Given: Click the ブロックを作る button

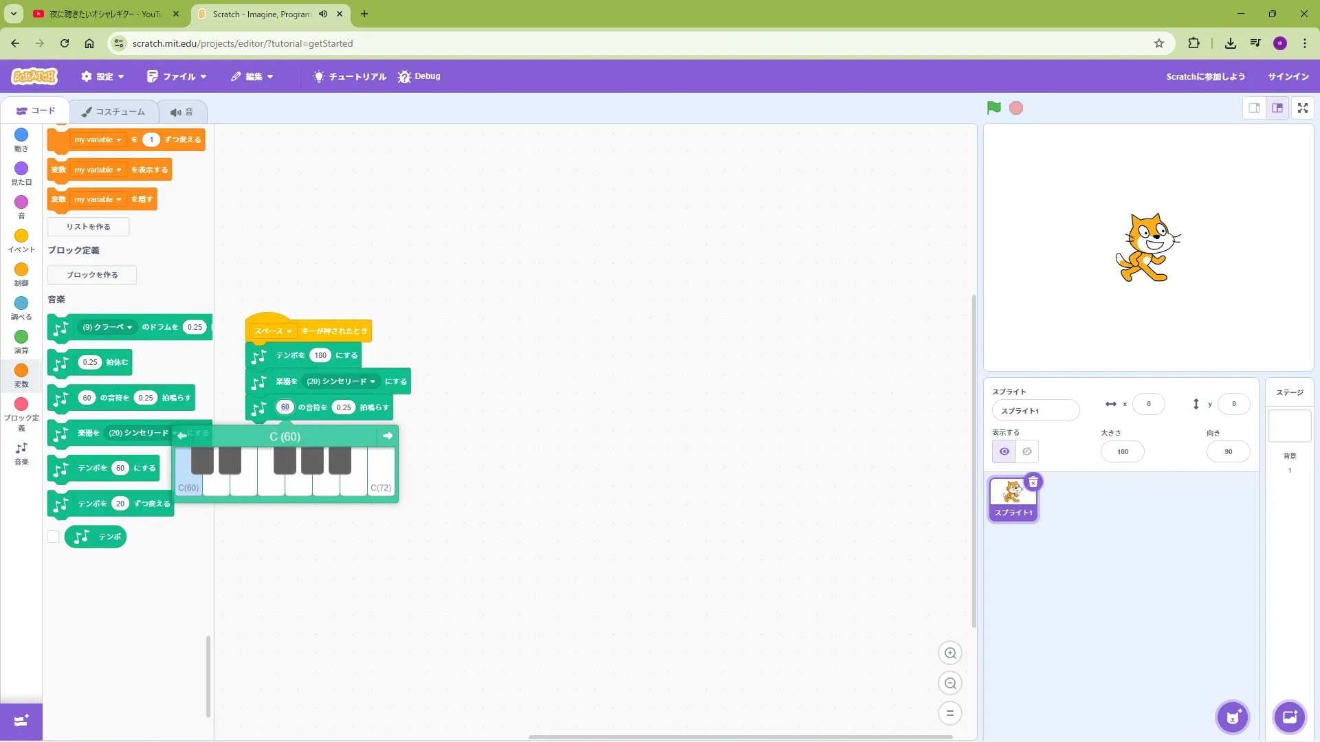Looking at the screenshot, I should pos(92,275).
